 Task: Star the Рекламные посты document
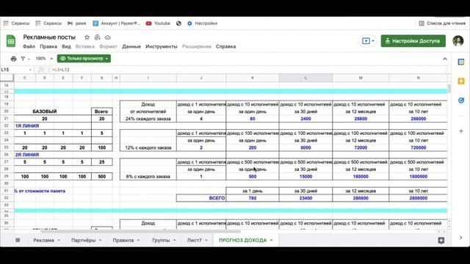[x=87, y=37]
